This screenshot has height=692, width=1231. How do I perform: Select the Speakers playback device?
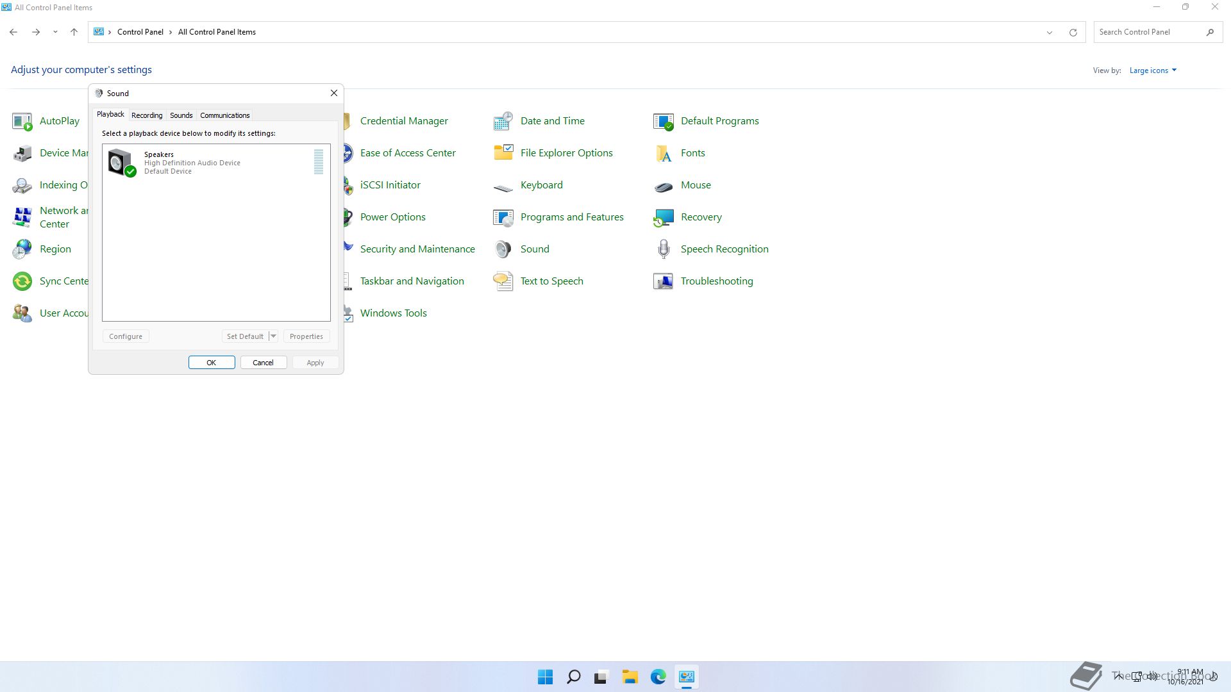click(x=192, y=163)
